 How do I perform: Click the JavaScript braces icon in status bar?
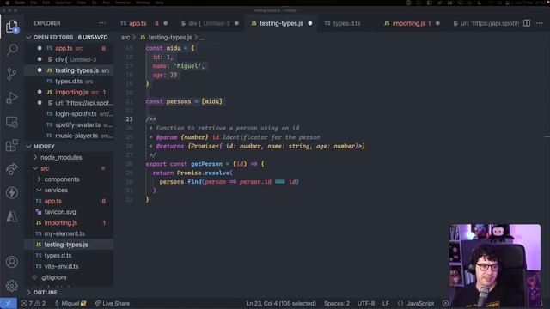coord(400,303)
